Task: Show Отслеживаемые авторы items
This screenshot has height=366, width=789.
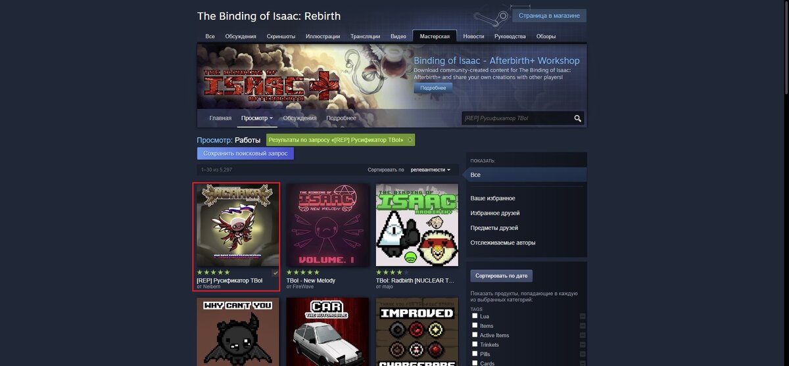Action: click(x=503, y=242)
